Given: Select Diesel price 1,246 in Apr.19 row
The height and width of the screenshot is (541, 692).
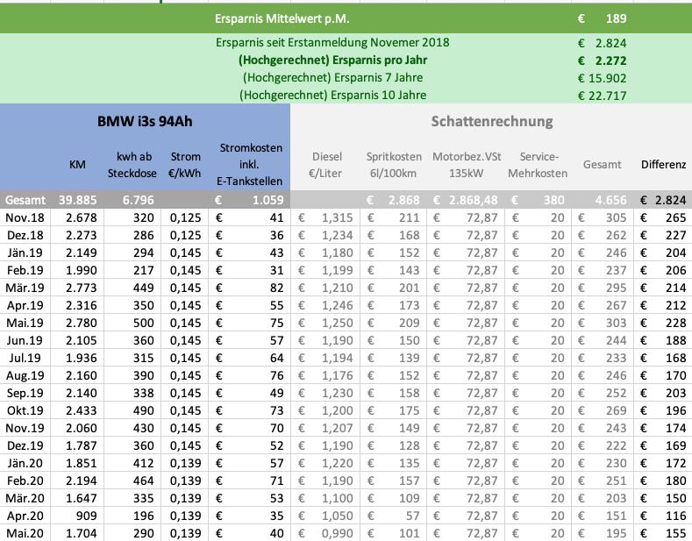Looking at the screenshot, I should [x=337, y=305].
